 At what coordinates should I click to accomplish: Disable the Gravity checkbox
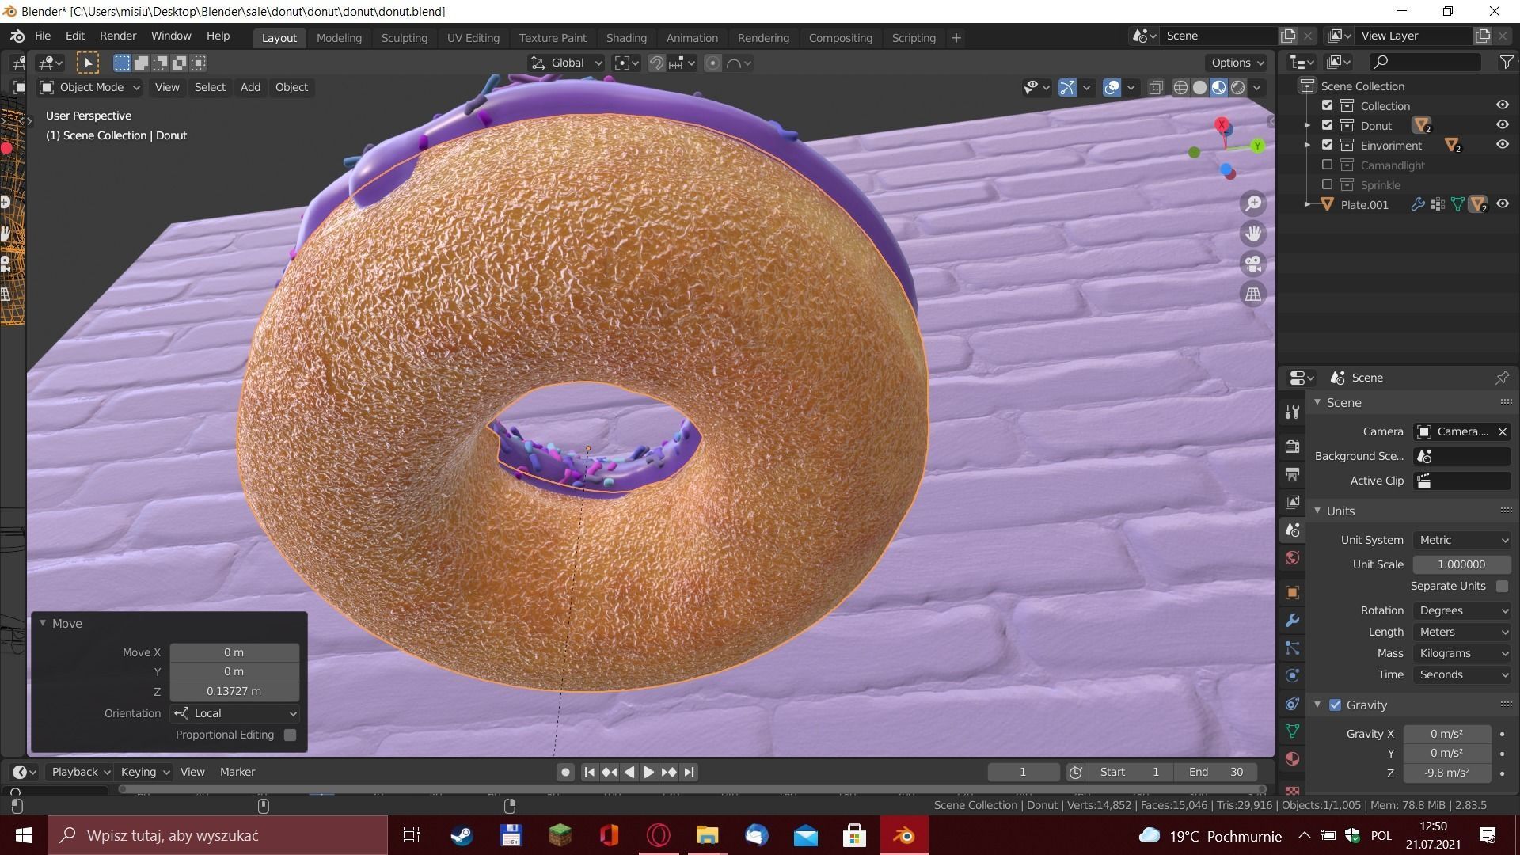1336,705
